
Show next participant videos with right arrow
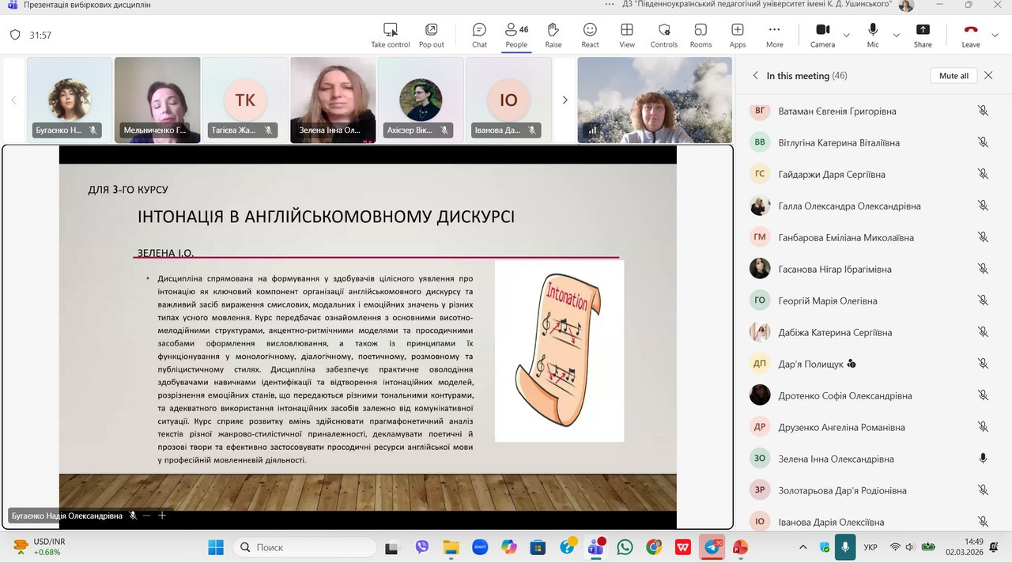(x=565, y=100)
